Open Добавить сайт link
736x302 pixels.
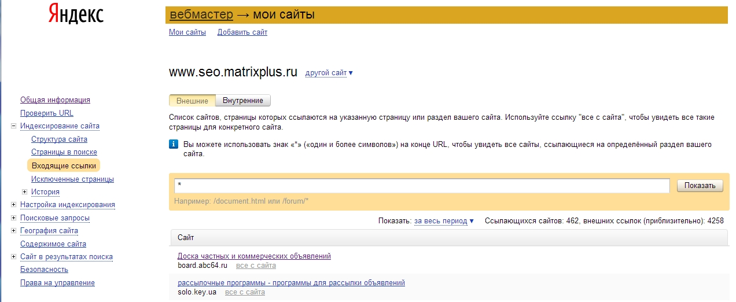pyautogui.click(x=242, y=32)
